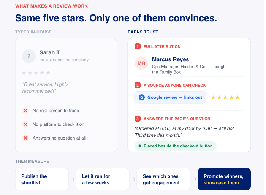The height and width of the screenshot is (195, 266).
Task: Click the red X beside 'No real person to trace'
Action: coord(25,111)
